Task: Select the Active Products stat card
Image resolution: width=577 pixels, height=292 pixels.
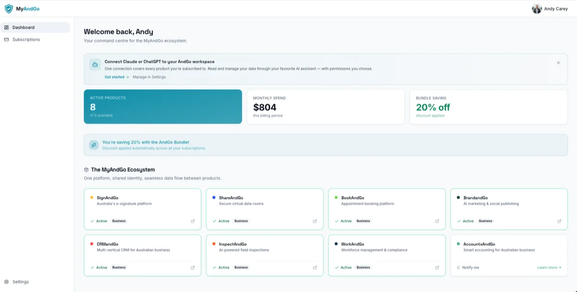Action: click(x=163, y=106)
